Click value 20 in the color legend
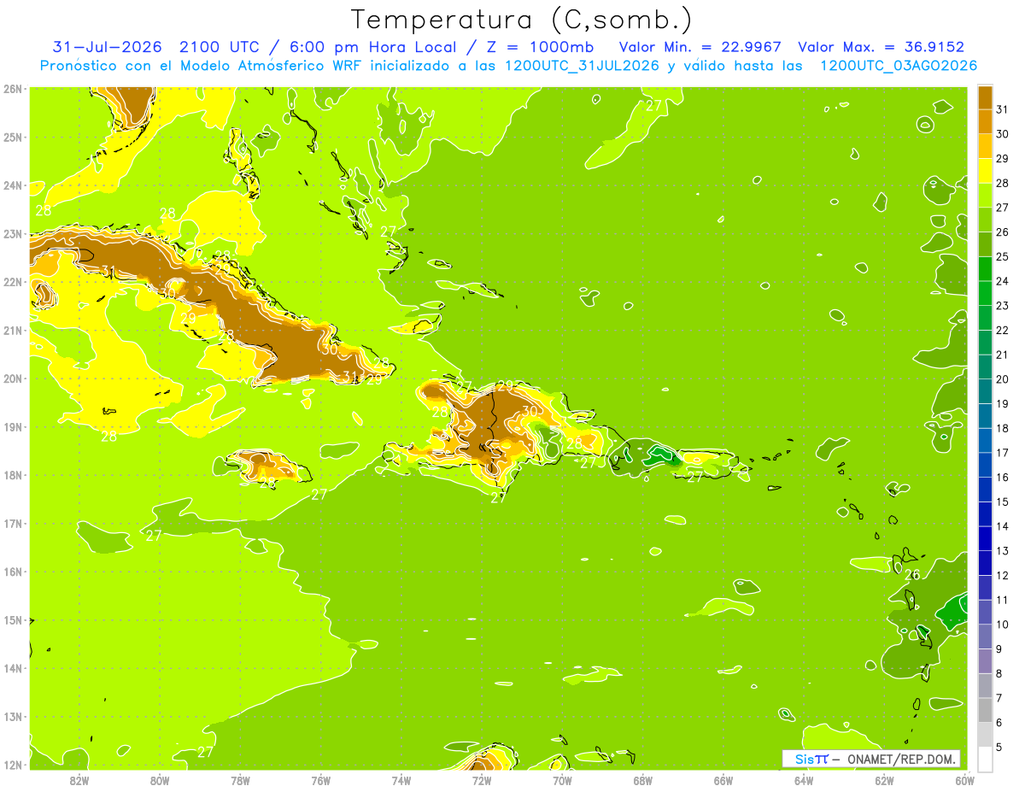 pos(1003,379)
